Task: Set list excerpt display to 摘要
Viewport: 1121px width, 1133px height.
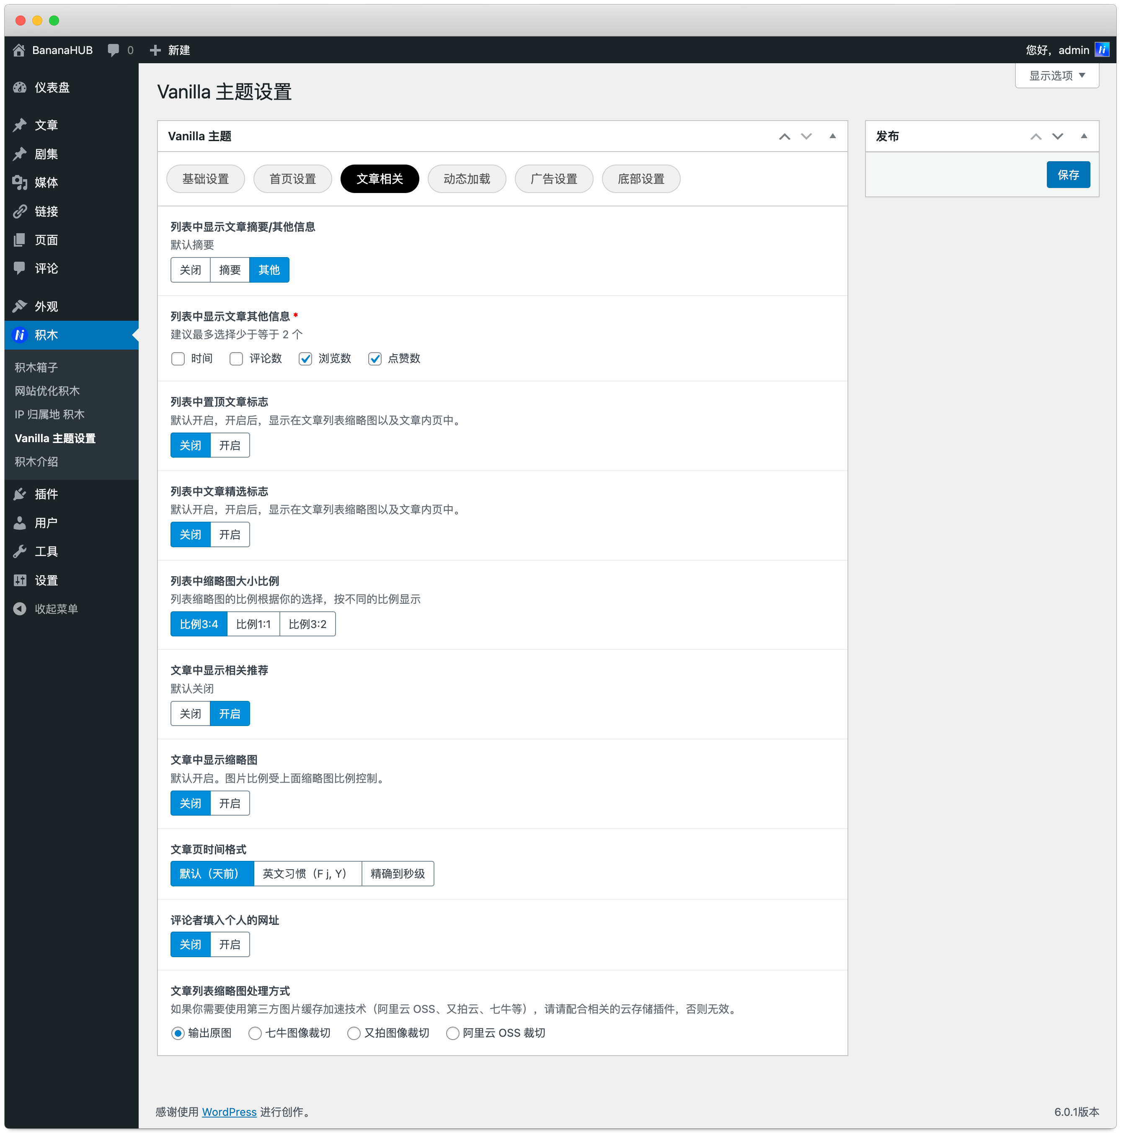Action: (x=230, y=270)
